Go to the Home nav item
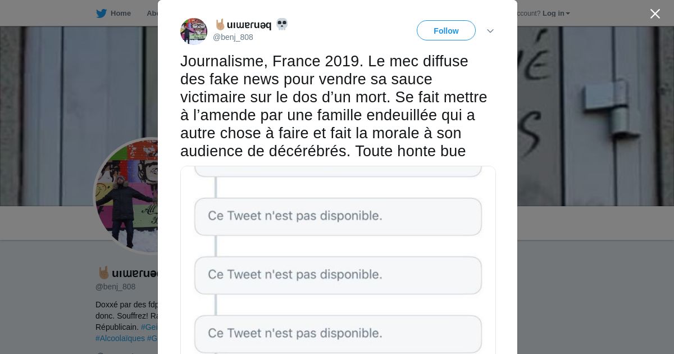Screen dimensions: 674x354 click(120, 13)
